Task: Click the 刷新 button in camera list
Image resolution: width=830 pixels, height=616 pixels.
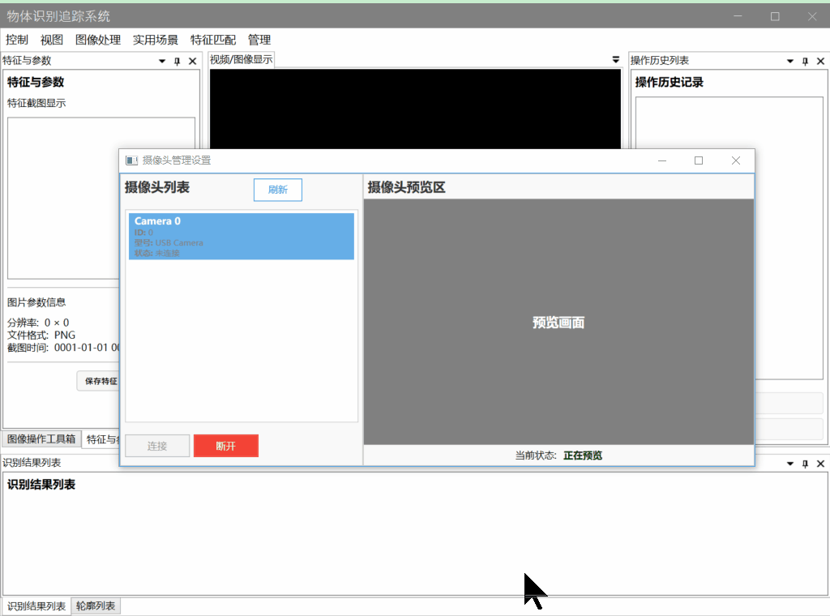Action: (278, 190)
